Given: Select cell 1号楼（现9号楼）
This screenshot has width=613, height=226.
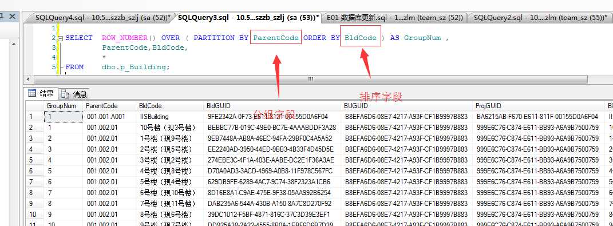Looking at the screenshot, I should point(170,138).
